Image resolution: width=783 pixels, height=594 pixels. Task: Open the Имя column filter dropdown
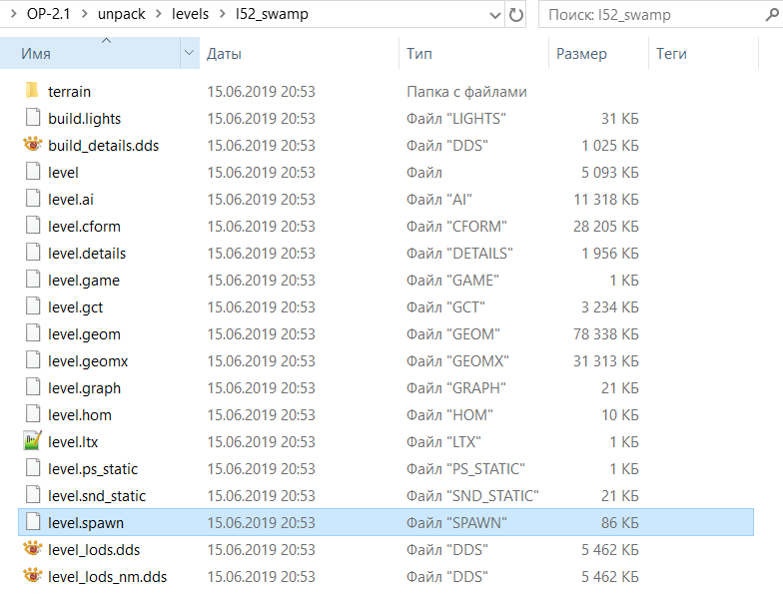coord(190,53)
